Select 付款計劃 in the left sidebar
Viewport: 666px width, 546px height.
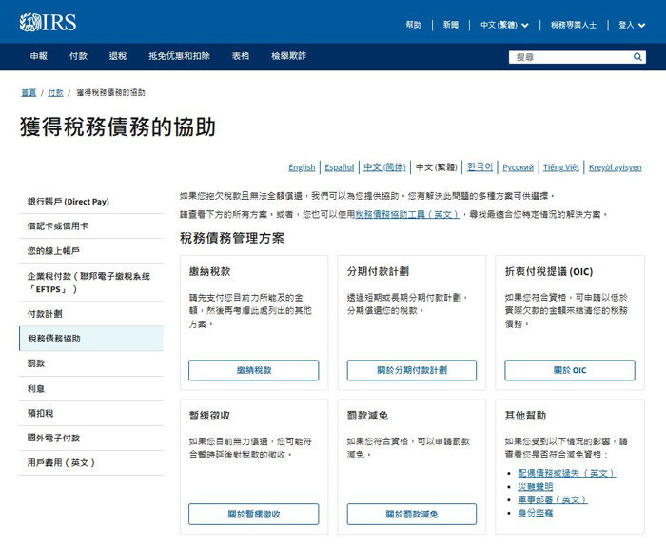tap(45, 313)
